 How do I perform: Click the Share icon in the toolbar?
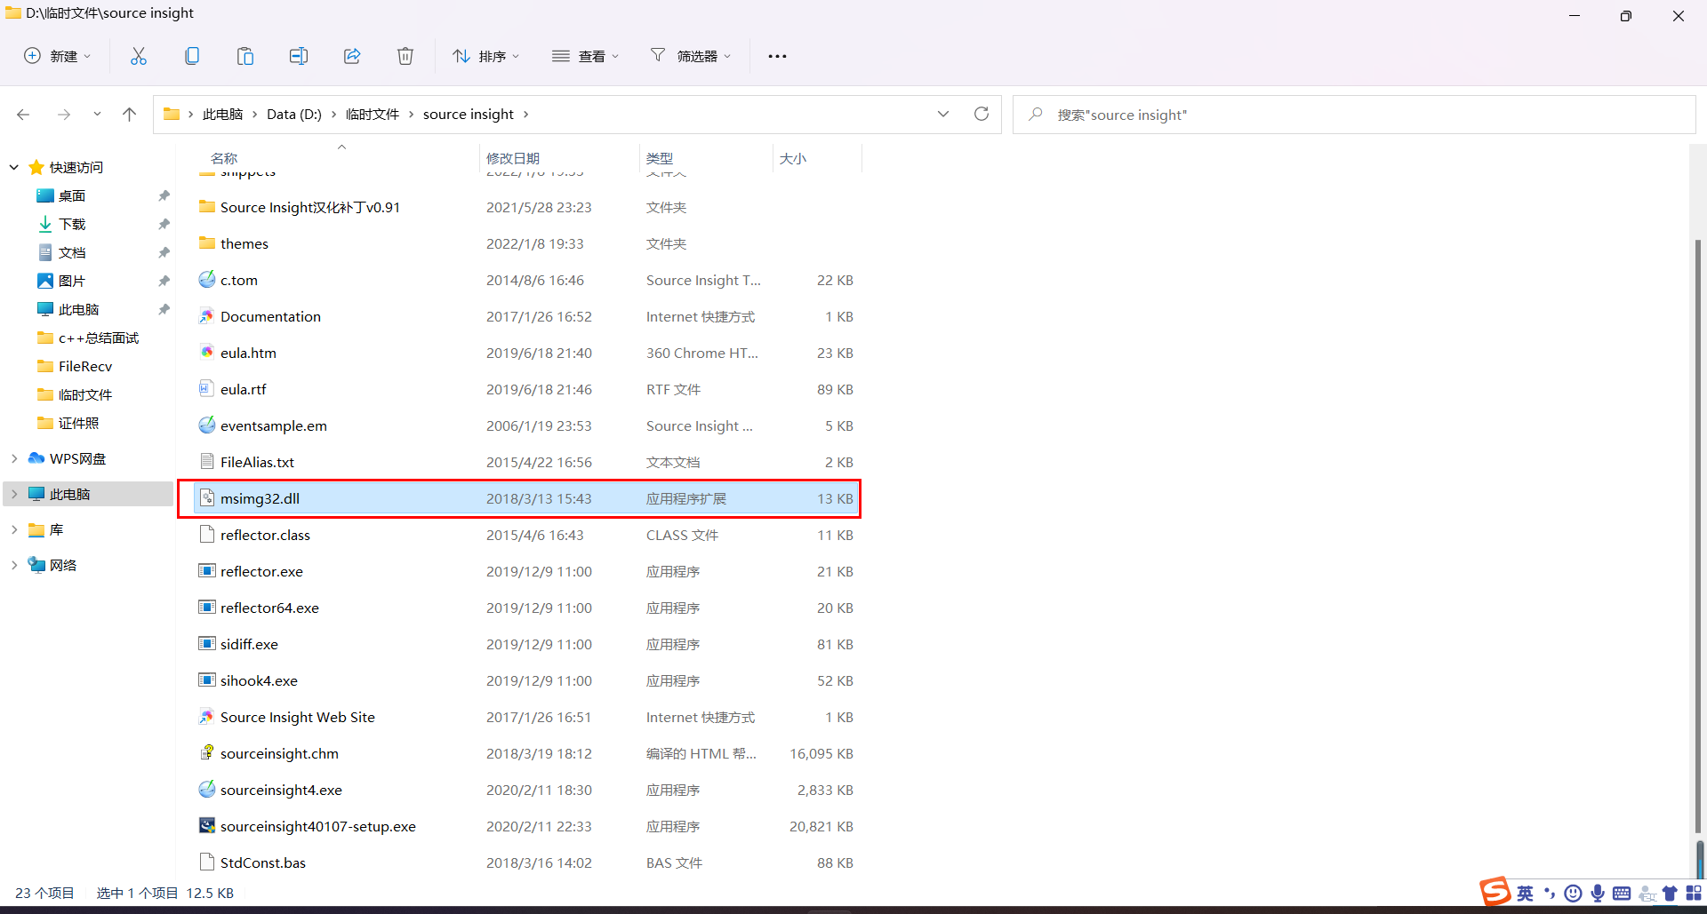352,55
